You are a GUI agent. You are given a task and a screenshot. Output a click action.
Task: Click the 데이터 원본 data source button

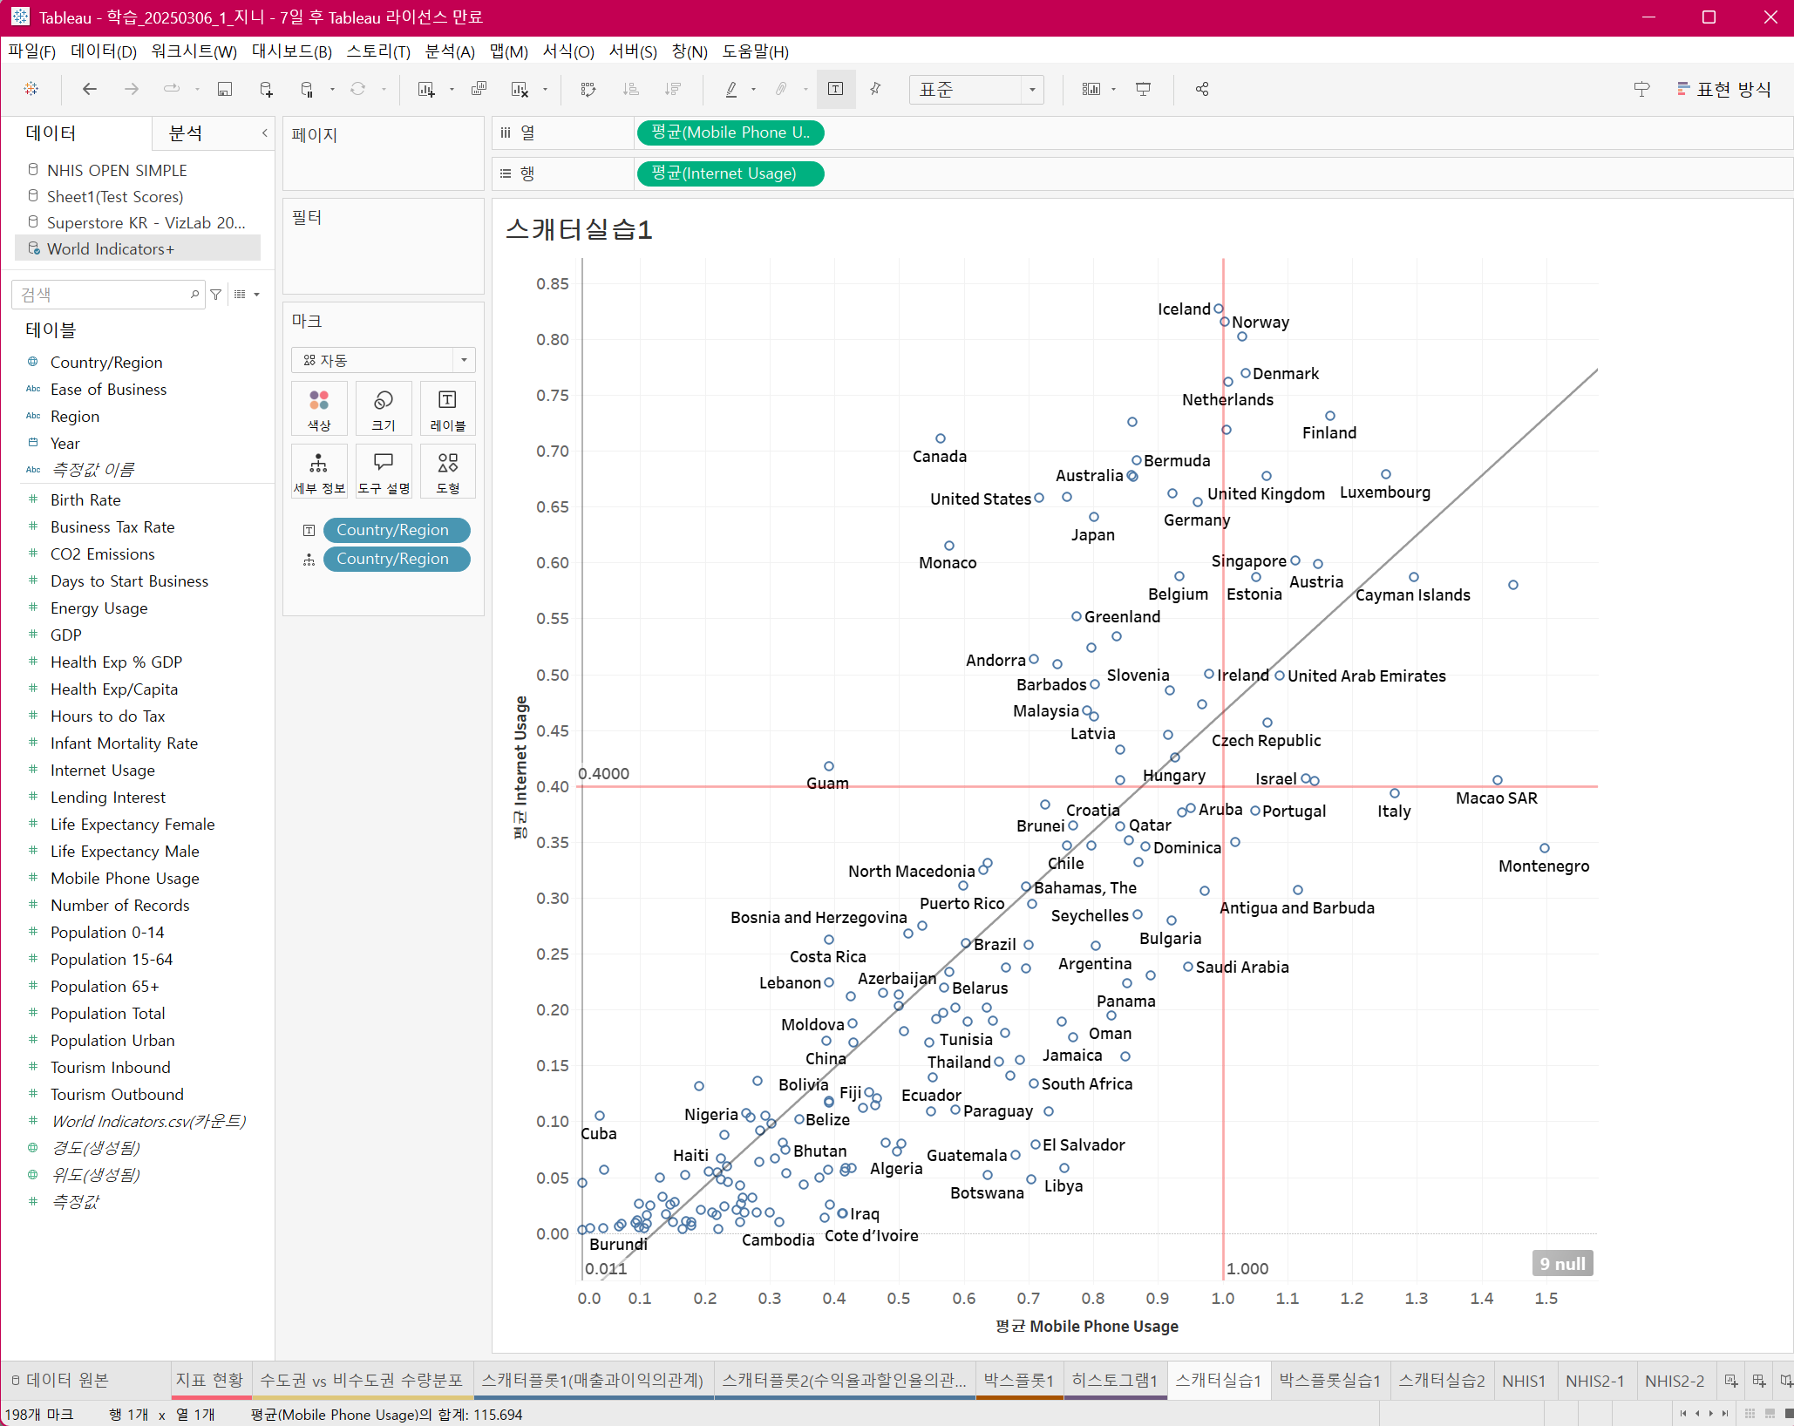(59, 1381)
